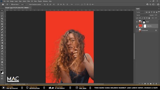This screenshot has height=90, width=160.
Task: Select the Clone Stamp tool
Action: pos(2,35)
